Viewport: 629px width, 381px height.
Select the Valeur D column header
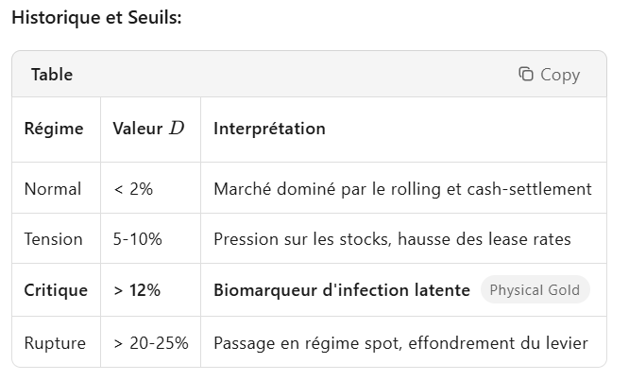point(148,129)
